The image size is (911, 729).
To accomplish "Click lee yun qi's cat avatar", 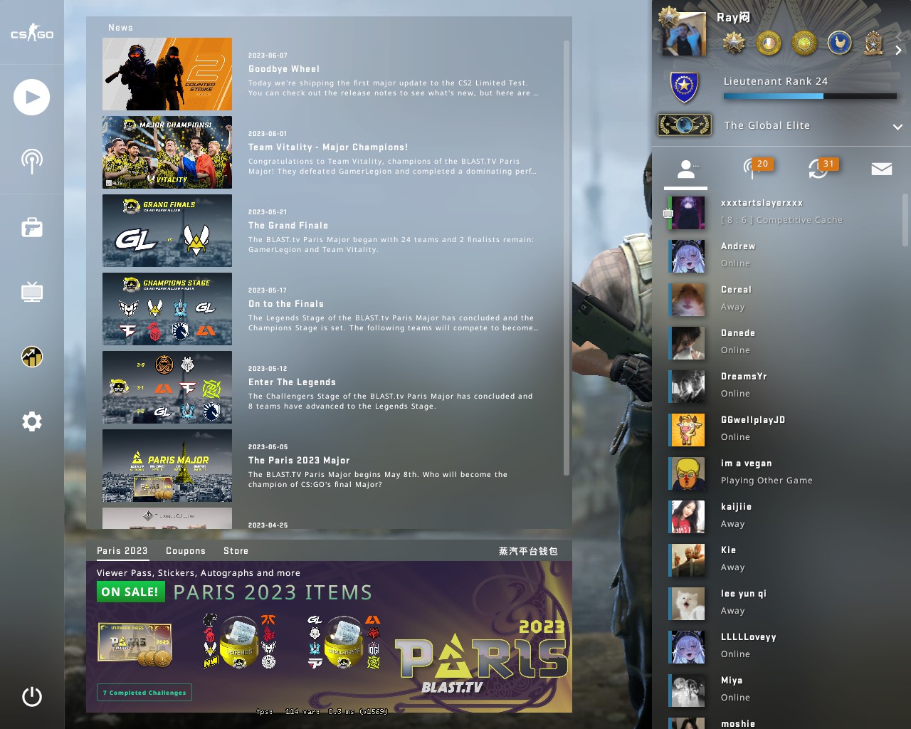I will (x=688, y=603).
